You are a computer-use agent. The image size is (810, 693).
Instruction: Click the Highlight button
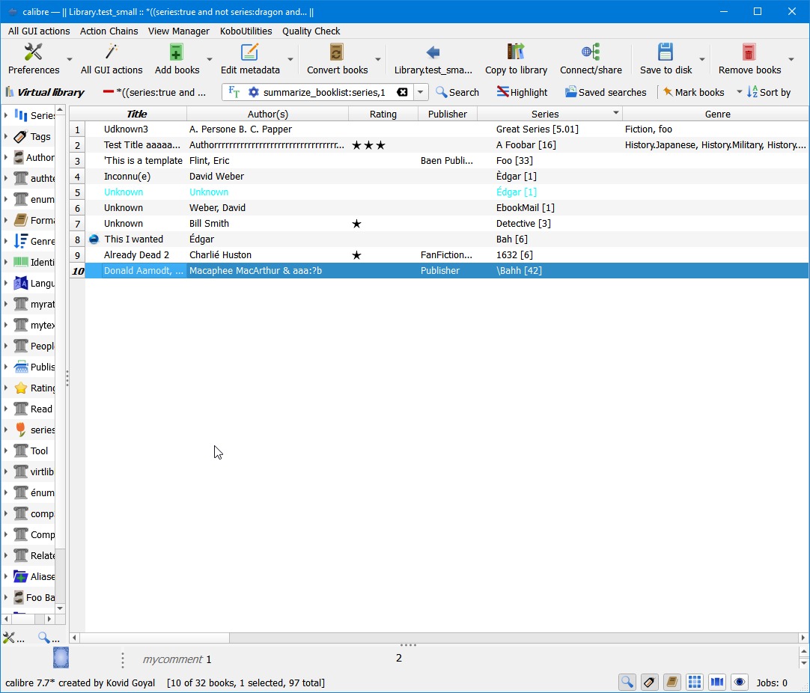(522, 93)
